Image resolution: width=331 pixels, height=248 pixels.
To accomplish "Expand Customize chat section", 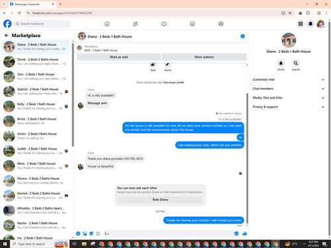I will tap(288, 79).
